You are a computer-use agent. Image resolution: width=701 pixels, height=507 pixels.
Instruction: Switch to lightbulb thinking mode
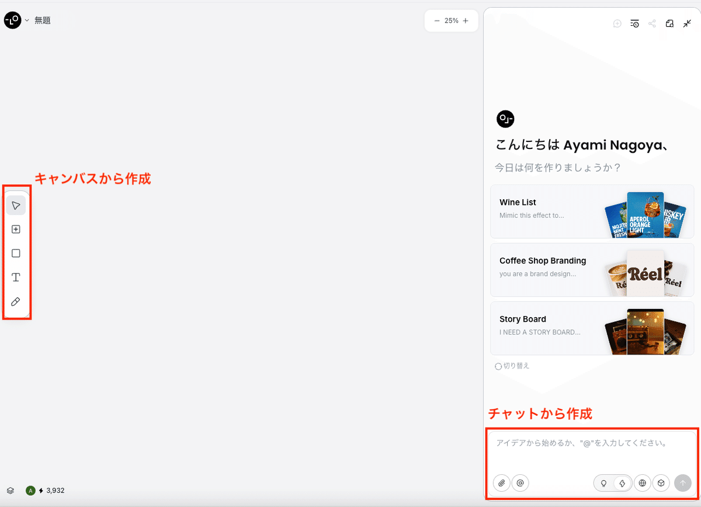click(x=603, y=483)
